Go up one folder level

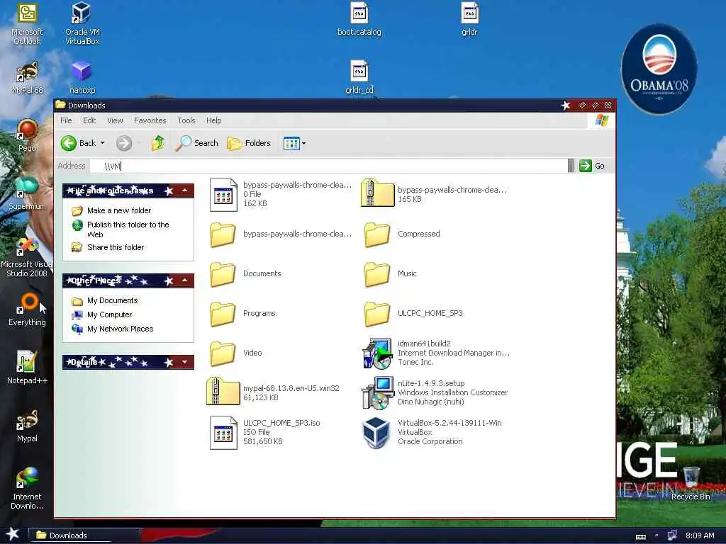point(158,143)
